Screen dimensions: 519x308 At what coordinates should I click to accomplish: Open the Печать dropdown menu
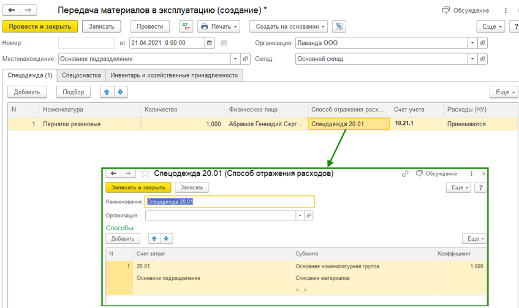pyautogui.click(x=219, y=26)
